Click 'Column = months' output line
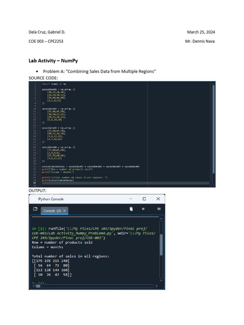This screenshot has height=325, width=244. [x=47, y=247]
